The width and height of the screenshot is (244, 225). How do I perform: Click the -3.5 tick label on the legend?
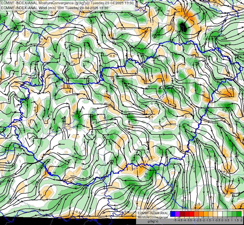(189, 220)
